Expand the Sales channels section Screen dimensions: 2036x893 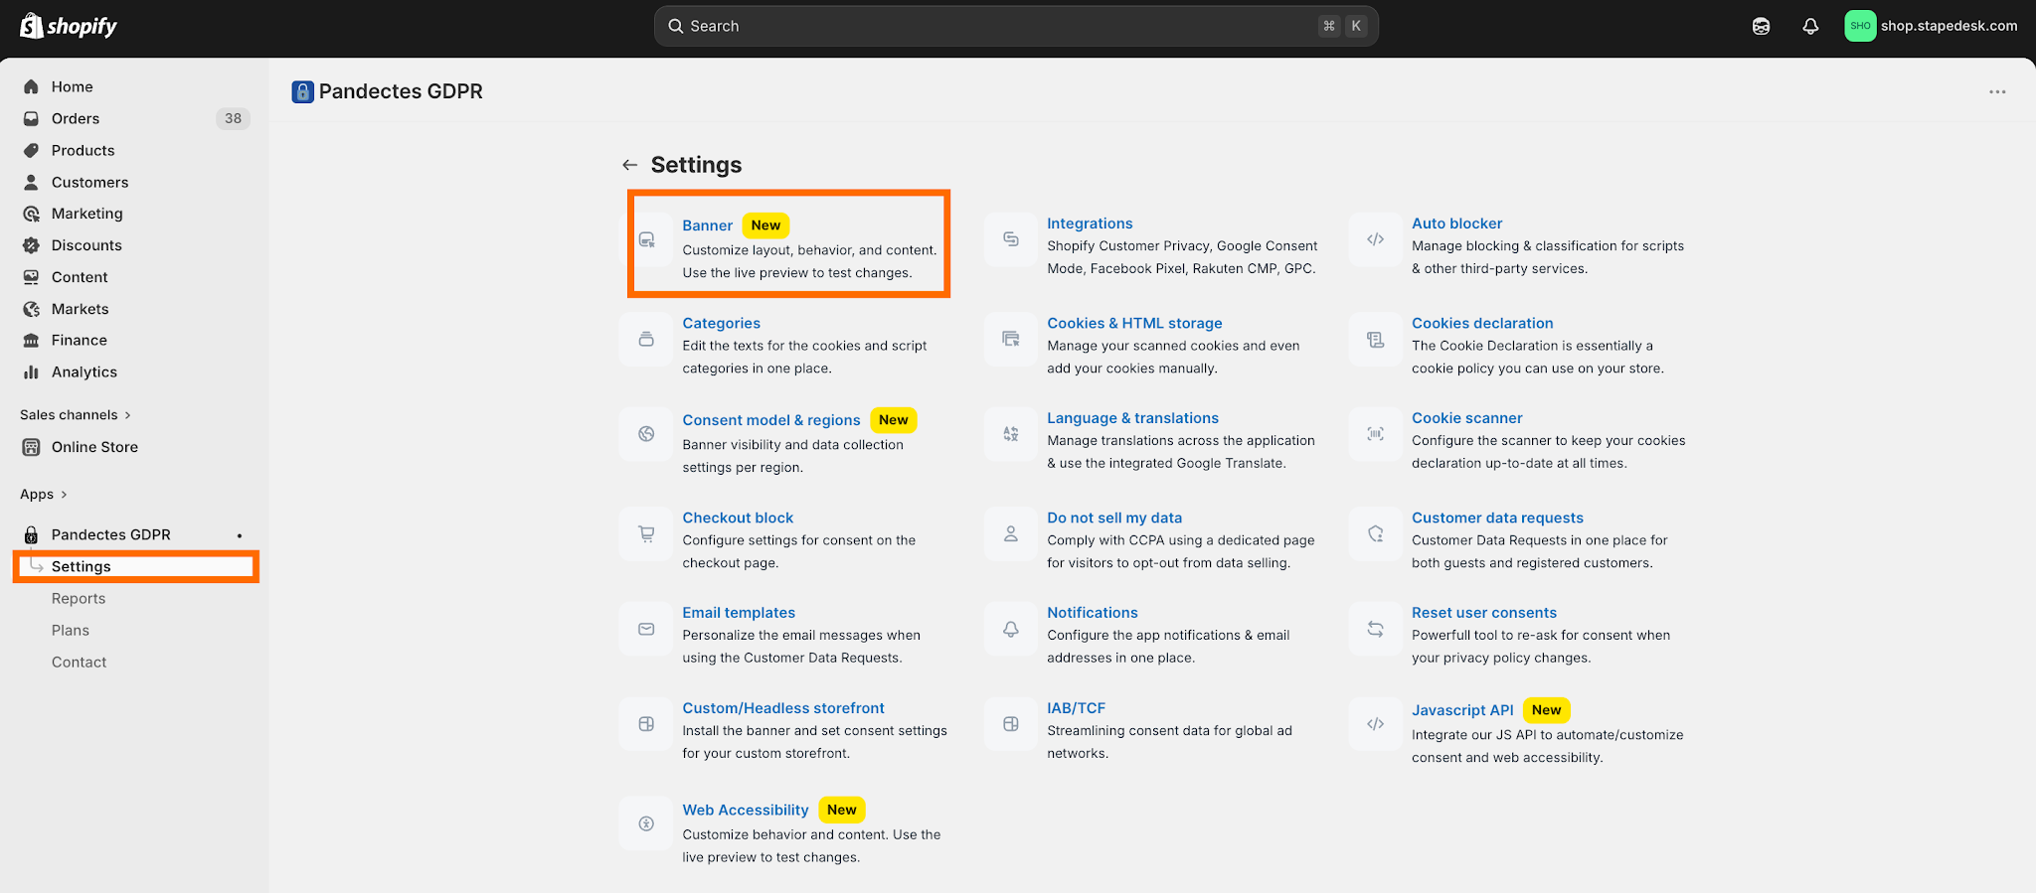76,415
